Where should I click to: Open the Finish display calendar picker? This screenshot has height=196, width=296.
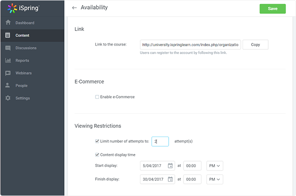pos(170,179)
